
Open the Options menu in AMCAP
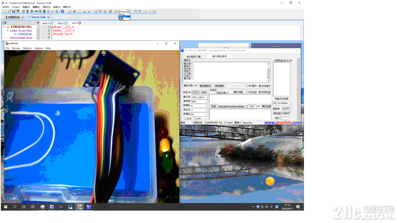[27, 48]
